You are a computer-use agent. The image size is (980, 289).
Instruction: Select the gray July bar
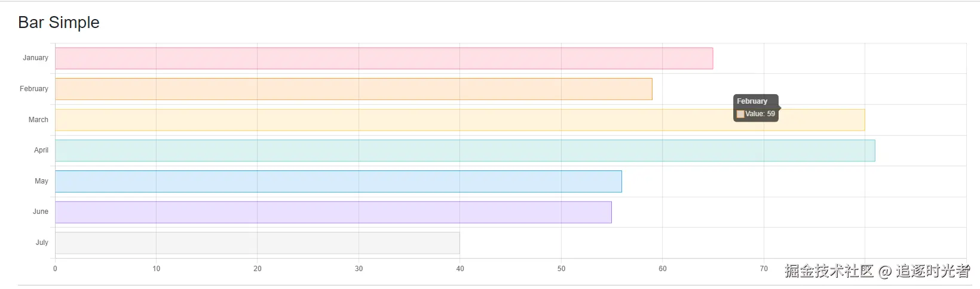[x=257, y=243]
